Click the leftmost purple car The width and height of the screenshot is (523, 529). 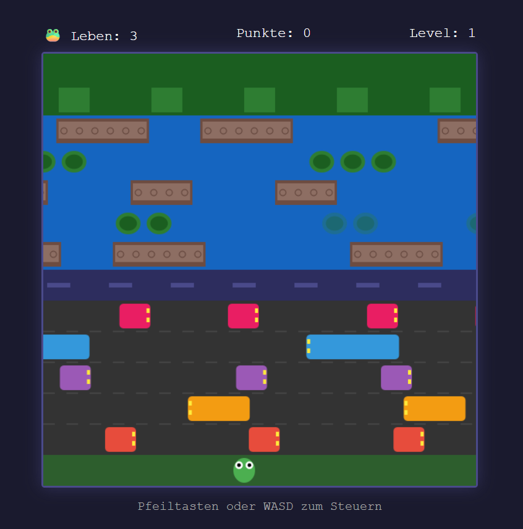[x=75, y=378]
